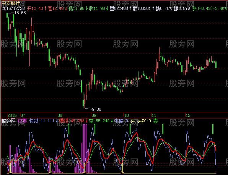Screen dimensions: 228x175
Task: Click the change value 涨(-0.43)-3.46%
Action: click(210, 8)
